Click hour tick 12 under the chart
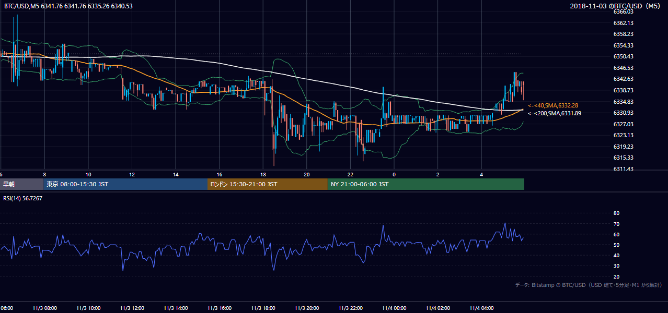668x313 pixels. click(132, 175)
